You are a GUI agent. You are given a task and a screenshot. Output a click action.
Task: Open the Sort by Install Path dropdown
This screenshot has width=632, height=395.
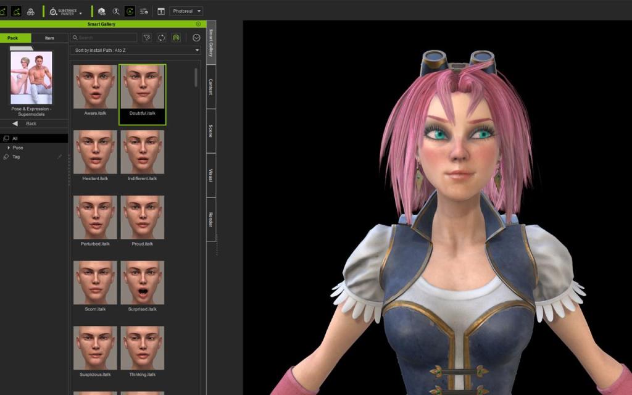pyautogui.click(x=136, y=50)
